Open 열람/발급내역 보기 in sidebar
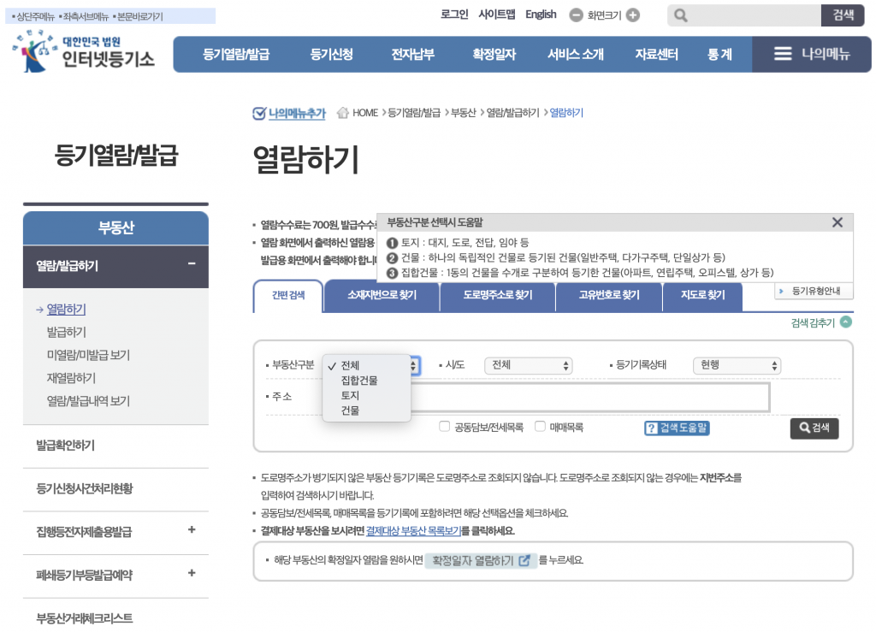The image size is (876, 632). tap(88, 401)
